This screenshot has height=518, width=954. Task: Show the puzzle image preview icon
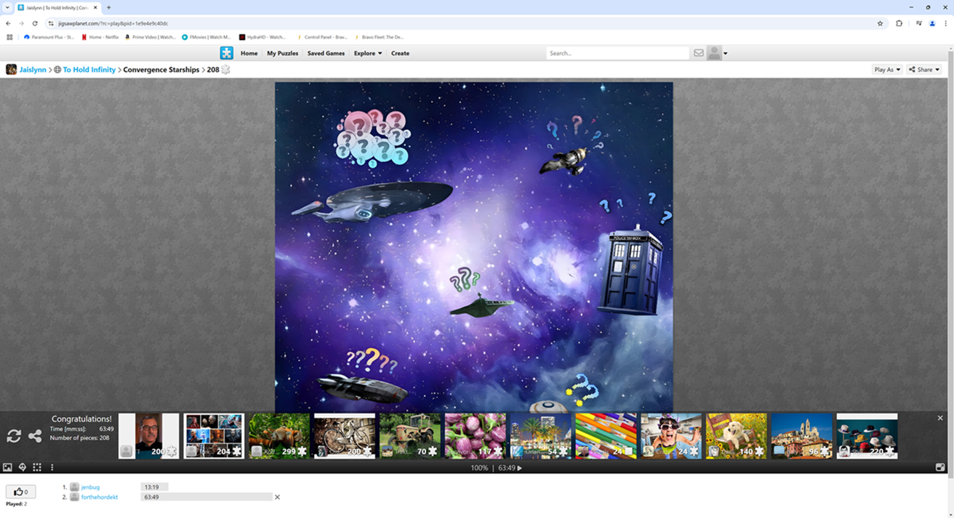pos(7,468)
